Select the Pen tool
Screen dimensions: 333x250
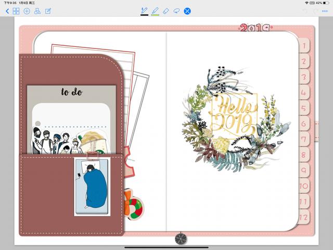(144, 11)
